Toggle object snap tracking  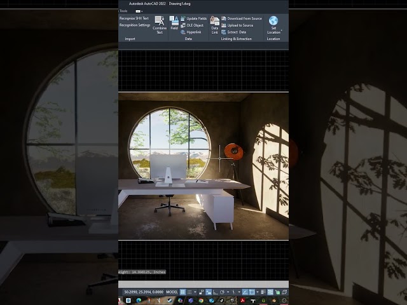[x=245, y=292]
